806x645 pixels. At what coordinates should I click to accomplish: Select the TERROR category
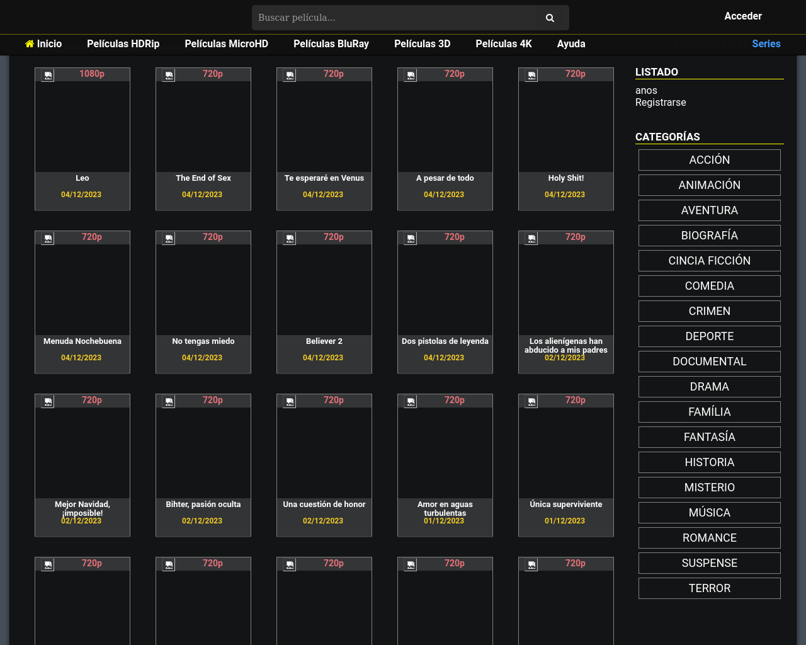click(x=710, y=588)
